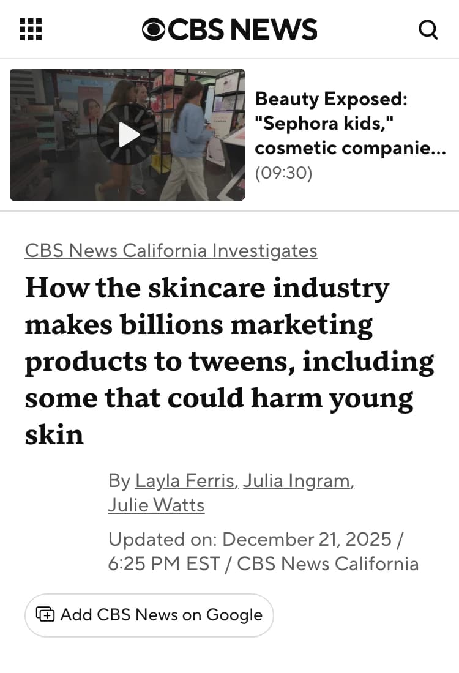459x673 pixels.
Task: Open the skincare industry article headline
Action: point(228,361)
